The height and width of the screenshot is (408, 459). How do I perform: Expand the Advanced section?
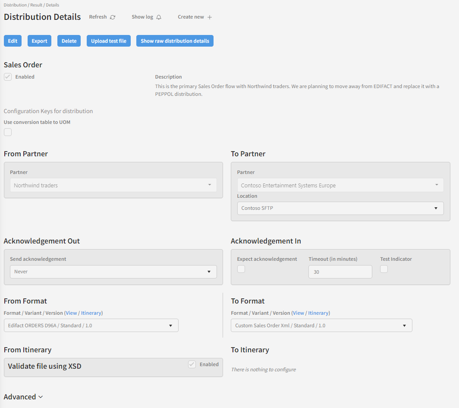[23, 397]
